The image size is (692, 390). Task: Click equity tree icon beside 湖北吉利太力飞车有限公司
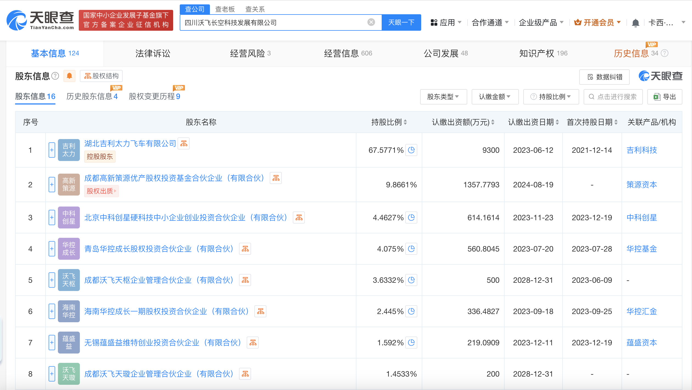coord(184,143)
